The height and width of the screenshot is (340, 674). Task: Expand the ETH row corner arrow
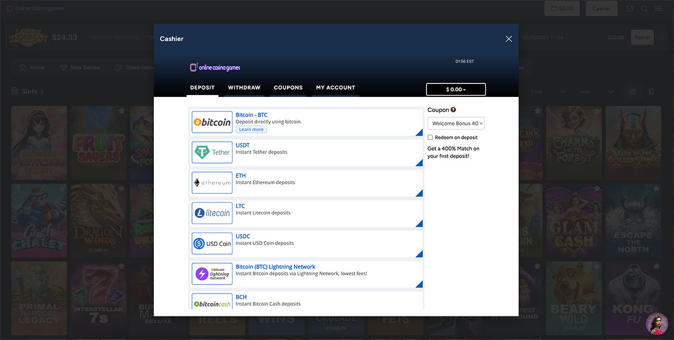click(x=419, y=193)
